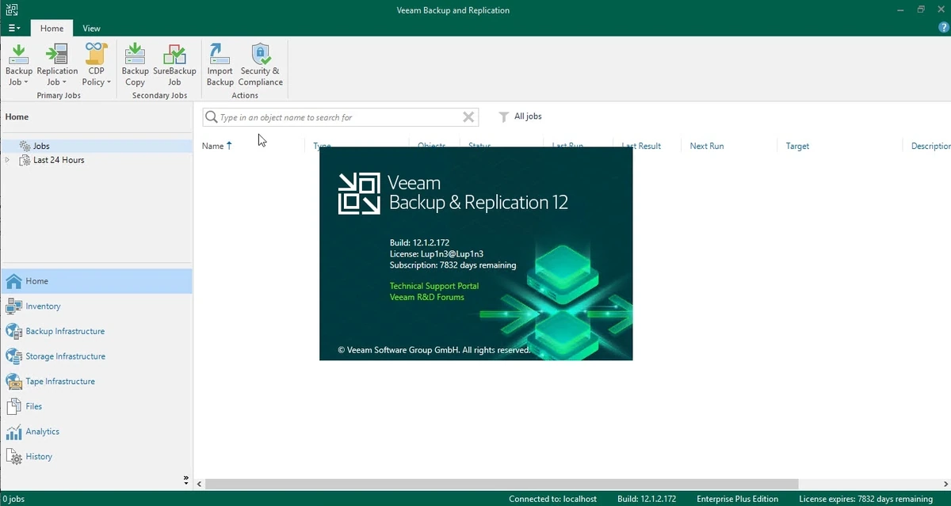Click Connected to: localhost status text
Image resolution: width=951 pixels, height=506 pixels.
pos(552,499)
